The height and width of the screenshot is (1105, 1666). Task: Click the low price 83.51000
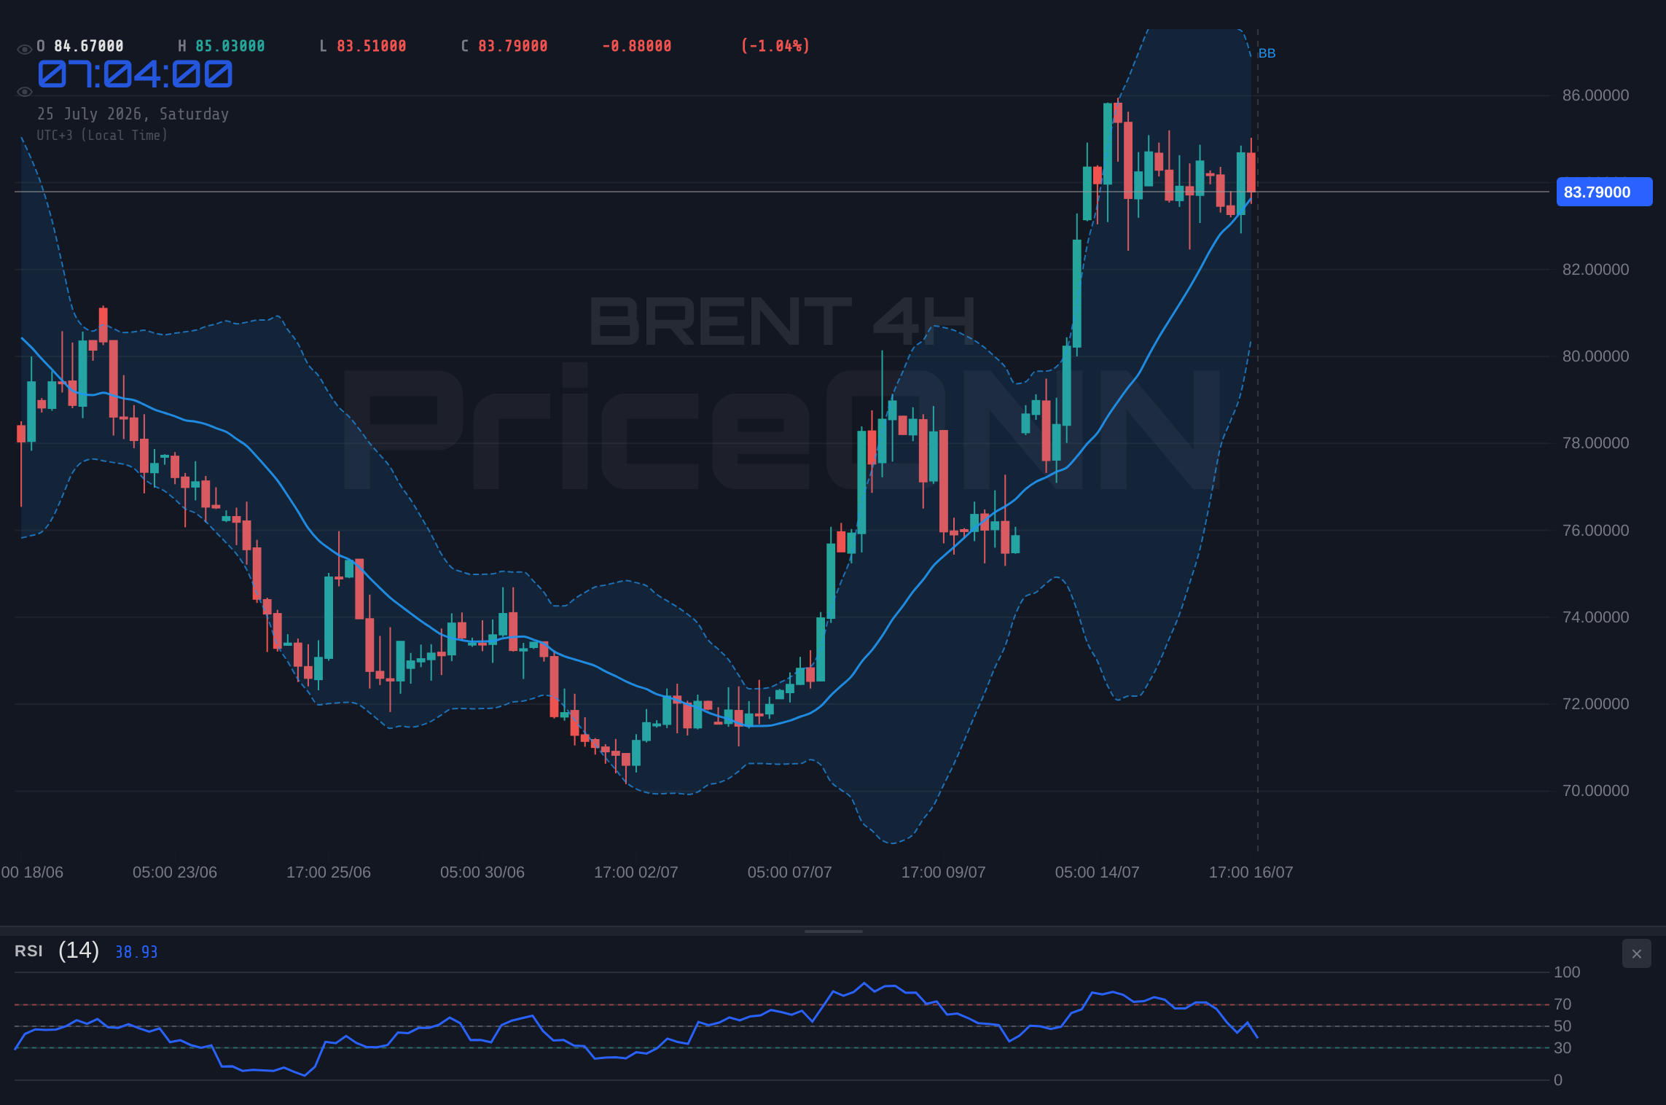coord(372,46)
